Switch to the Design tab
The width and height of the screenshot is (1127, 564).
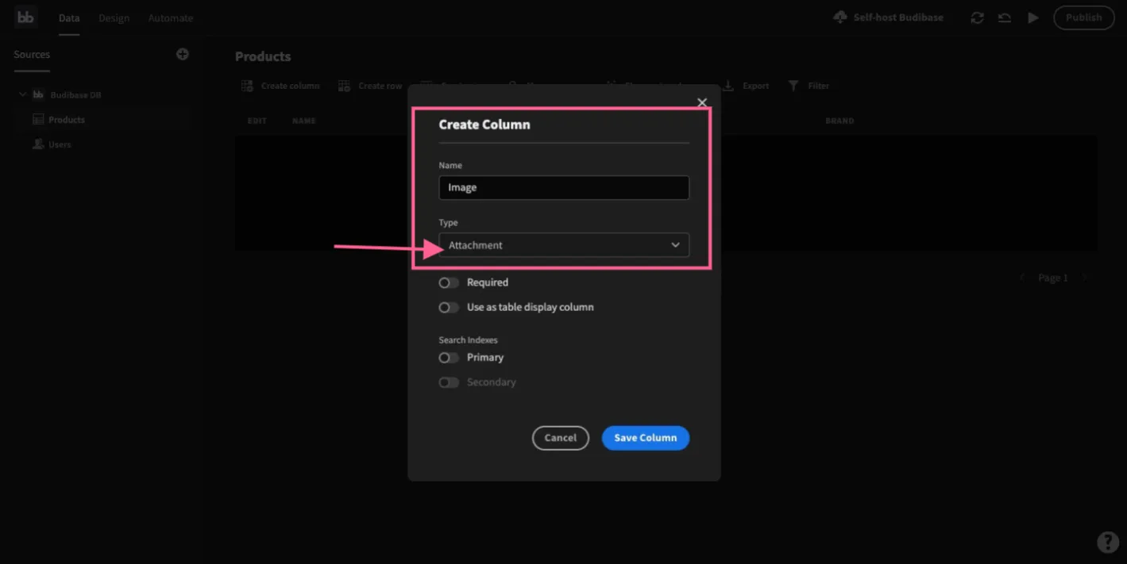[x=114, y=17]
